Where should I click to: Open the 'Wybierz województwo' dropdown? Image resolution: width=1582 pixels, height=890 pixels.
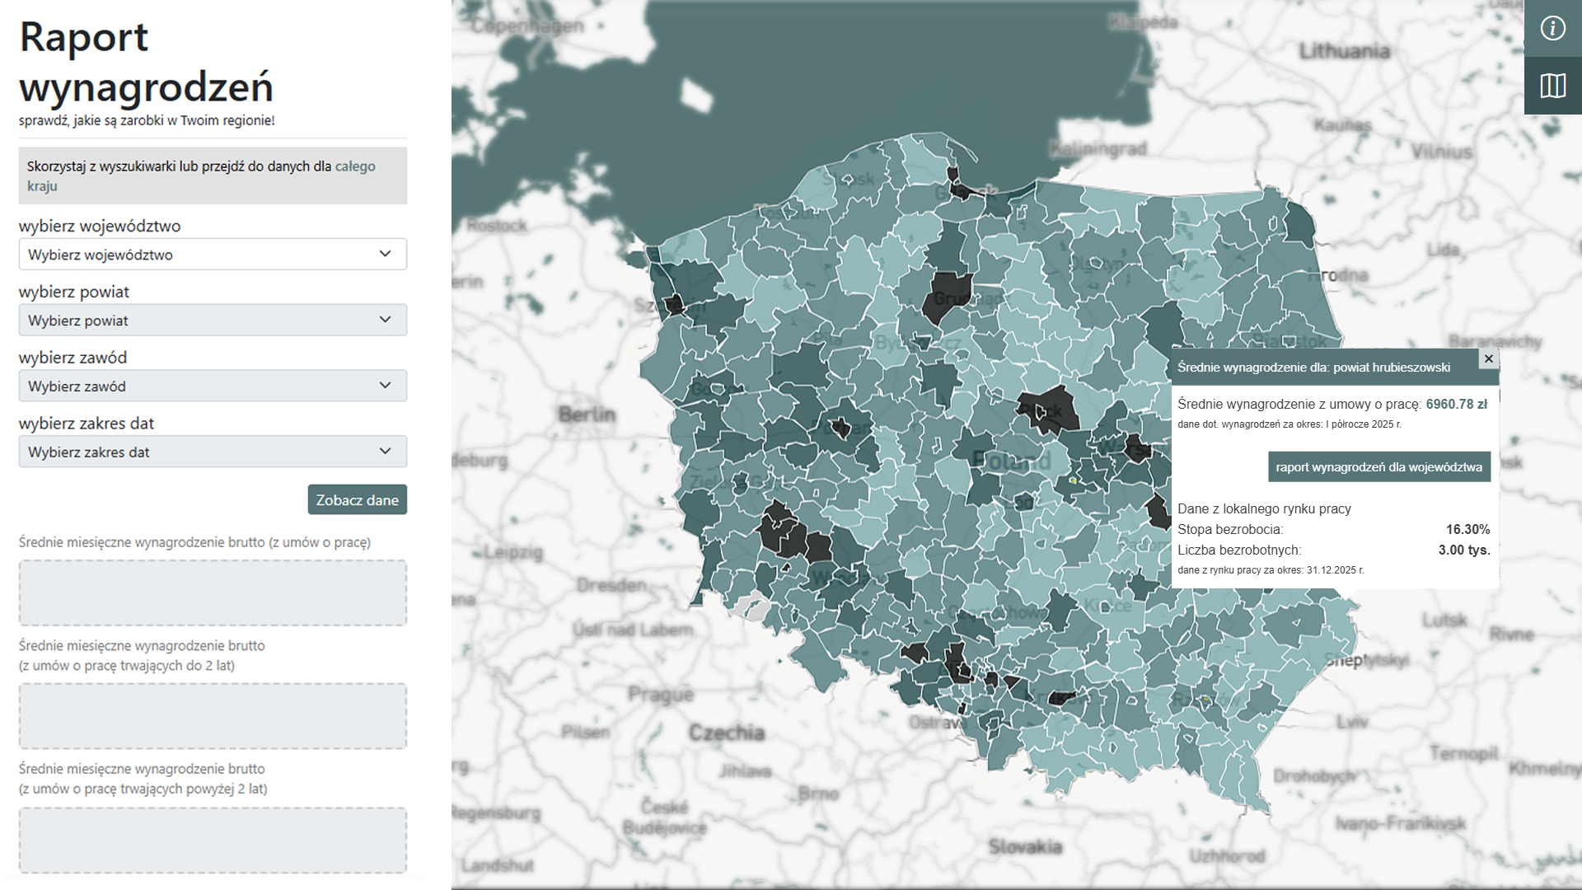(x=213, y=255)
